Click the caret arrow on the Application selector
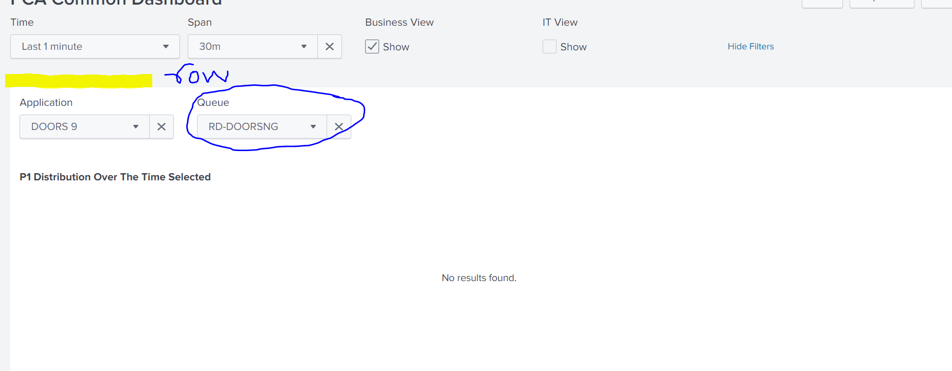 pos(135,126)
